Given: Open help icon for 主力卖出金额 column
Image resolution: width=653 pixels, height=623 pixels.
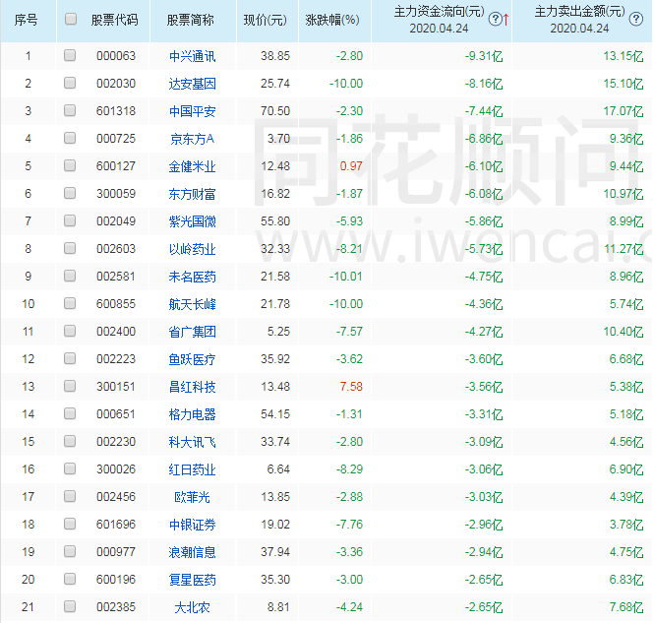Looking at the screenshot, I should coord(636,19).
